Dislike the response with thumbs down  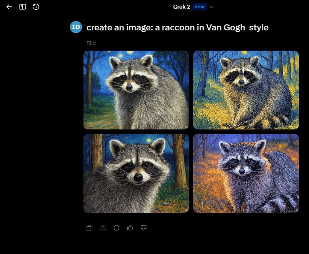tap(144, 228)
